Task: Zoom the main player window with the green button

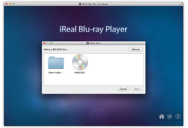Action: click(13, 4)
